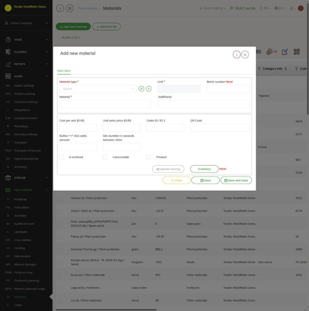Open Admin Settings in the sidebar
The width and height of the screenshot is (309, 311).
pos(24,86)
